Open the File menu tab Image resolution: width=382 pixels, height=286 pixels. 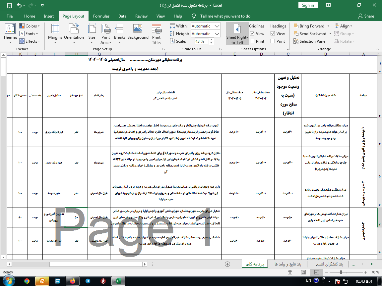click(x=10, y=16)
